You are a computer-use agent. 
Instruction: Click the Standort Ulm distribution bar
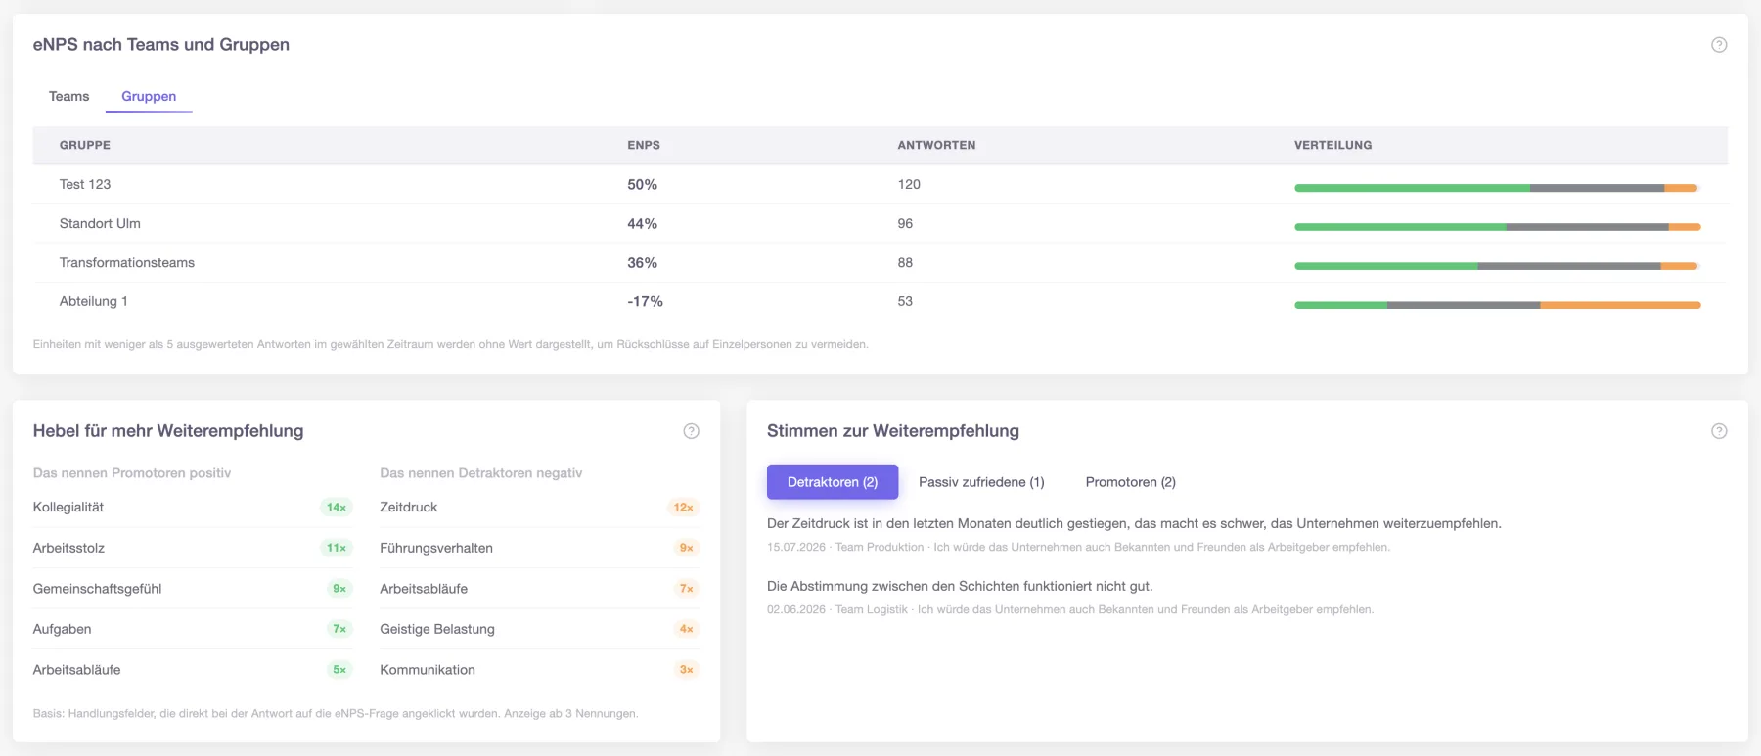point(1497,227)
